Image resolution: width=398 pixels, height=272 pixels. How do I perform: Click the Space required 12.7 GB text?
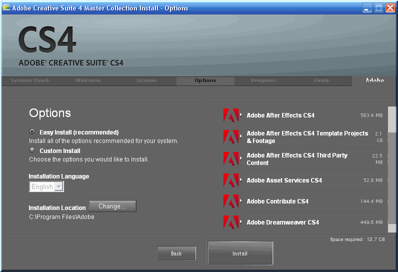(x=357, y=239)
